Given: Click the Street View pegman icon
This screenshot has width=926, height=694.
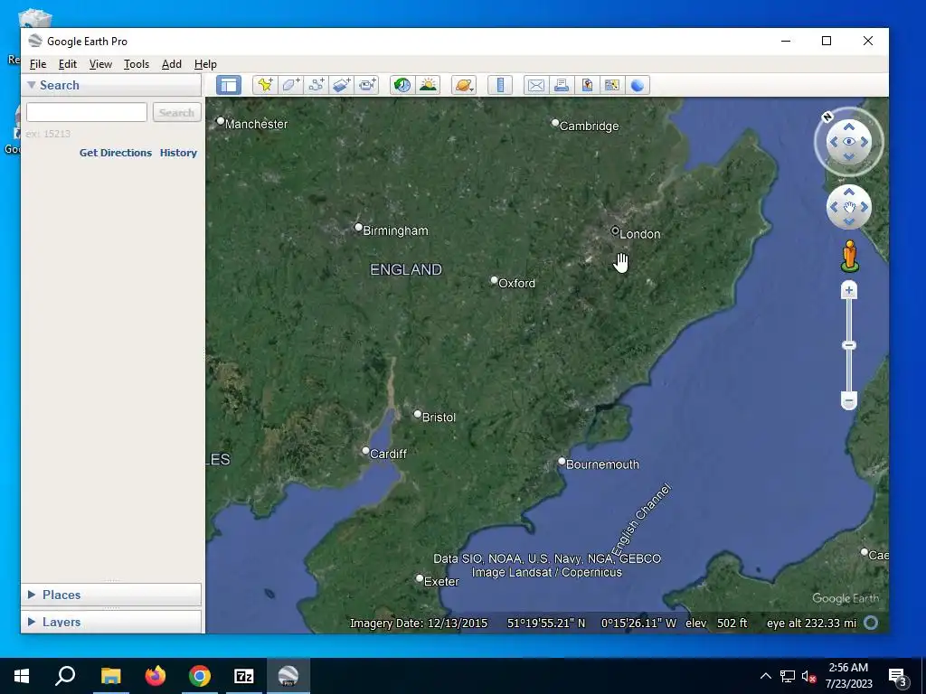Looking at the screenshot, I should click(849, 256).
